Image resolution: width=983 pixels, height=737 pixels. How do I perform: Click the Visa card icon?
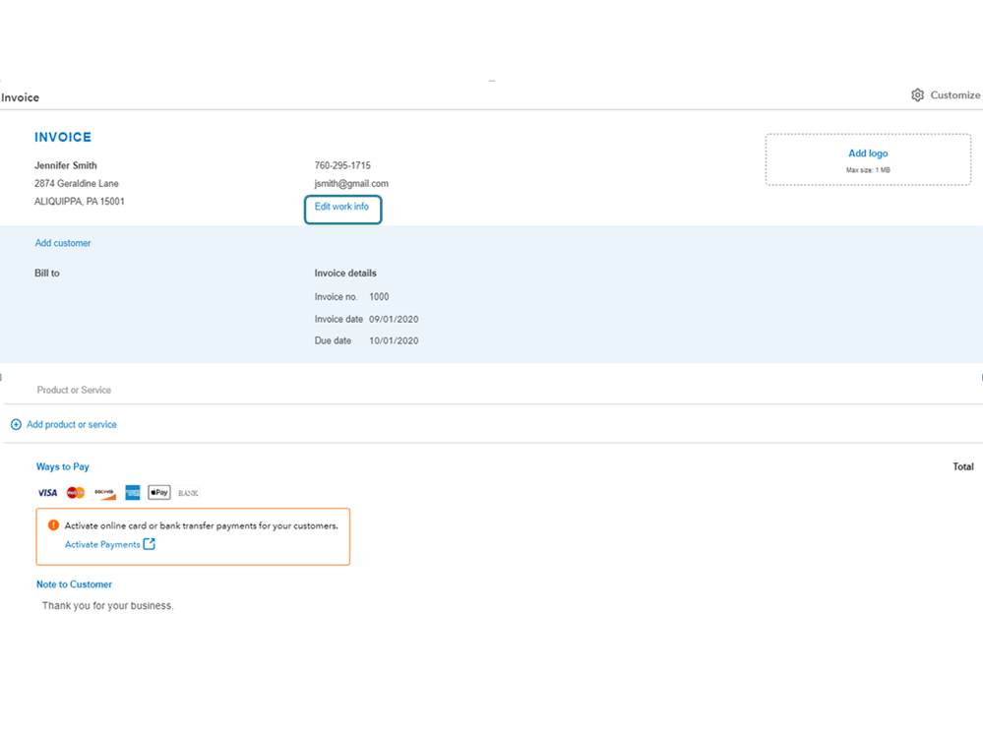[47, 493]
